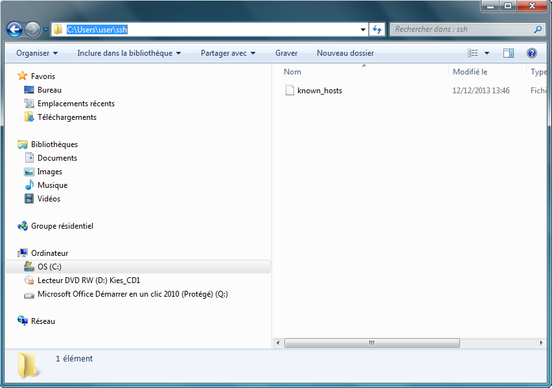Click the refresh button beside address bar

(377, 29)
